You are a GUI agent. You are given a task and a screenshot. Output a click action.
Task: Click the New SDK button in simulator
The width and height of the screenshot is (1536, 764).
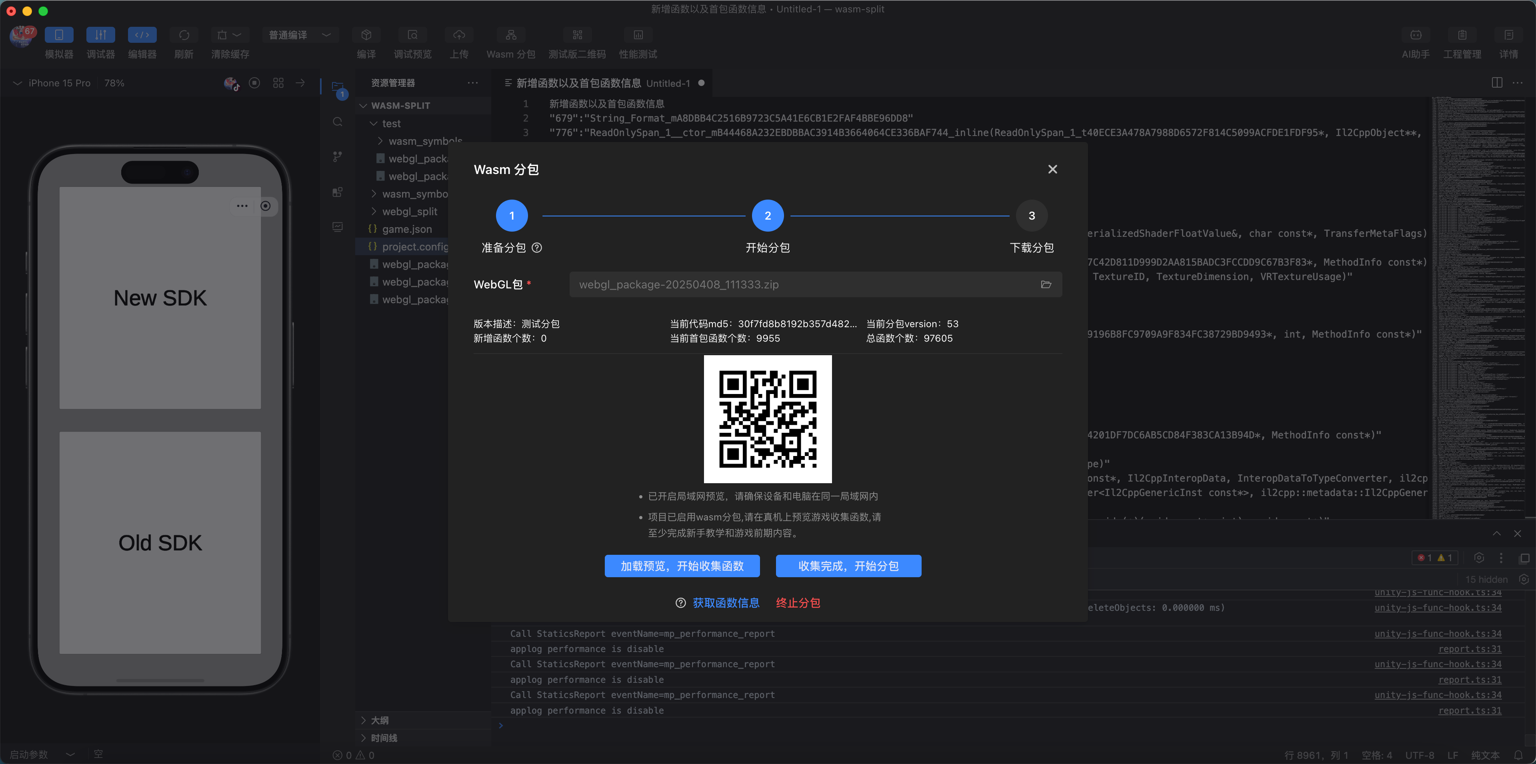[160, 298]
